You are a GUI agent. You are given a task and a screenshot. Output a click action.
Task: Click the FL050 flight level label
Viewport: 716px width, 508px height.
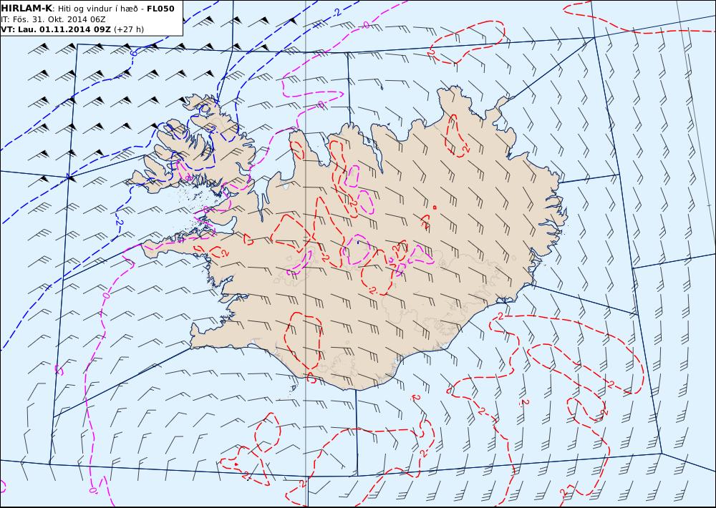click(x=160, y=9)
